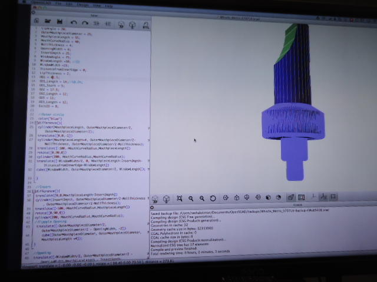This screenshot has height=282, width=377.
Task: Click the "Saved backup file" console line
Action: click(x=240, y=211)
